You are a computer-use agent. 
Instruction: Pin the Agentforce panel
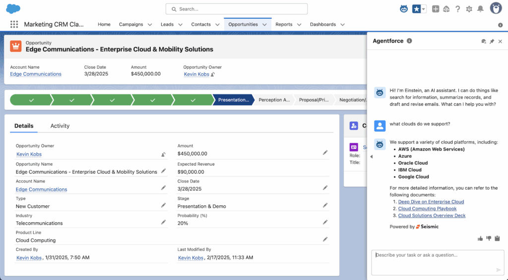[x=492, y=42]
